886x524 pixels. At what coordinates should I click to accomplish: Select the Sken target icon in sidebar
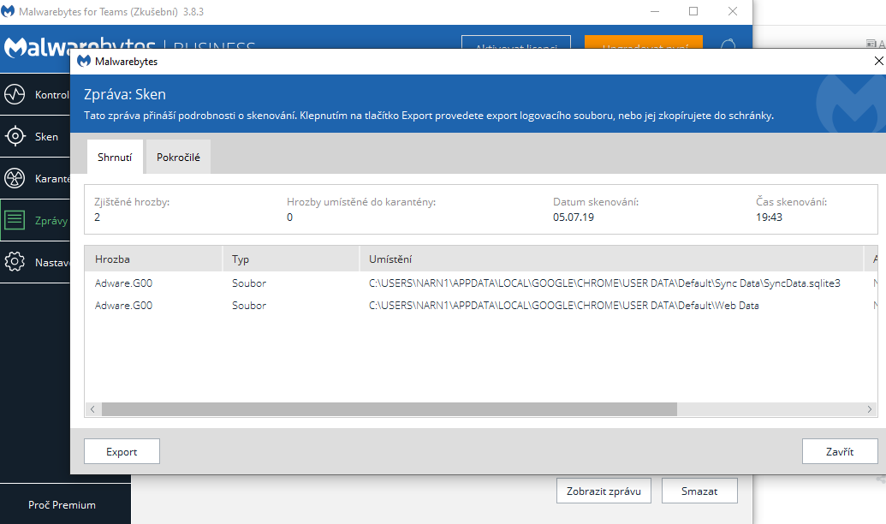click(x=15, y=136)
